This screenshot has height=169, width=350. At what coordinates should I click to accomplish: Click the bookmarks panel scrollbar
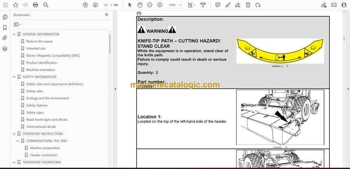110,44
